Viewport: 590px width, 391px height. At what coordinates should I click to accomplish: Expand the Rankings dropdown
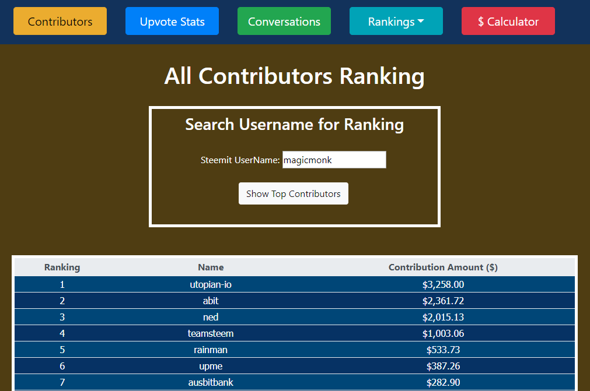[x=396, y=21]
